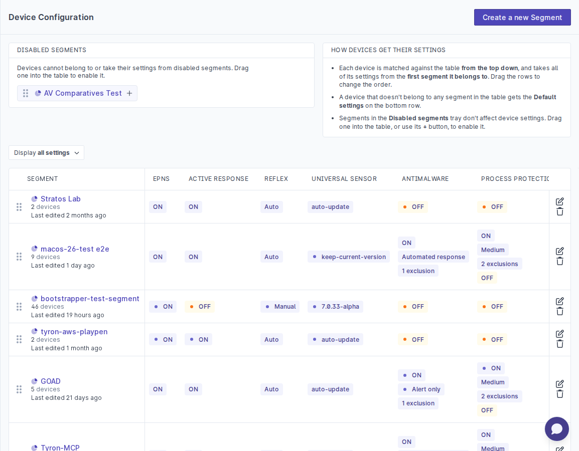Click the plus icon on AV Comparatives Test
579x451 pixels.
click(x=129, y=93)
